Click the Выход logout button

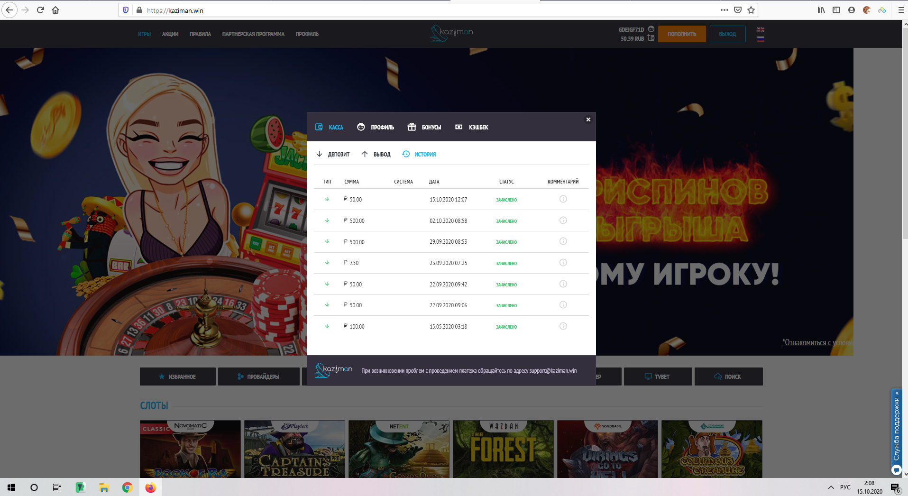click(x=727, y=34)
